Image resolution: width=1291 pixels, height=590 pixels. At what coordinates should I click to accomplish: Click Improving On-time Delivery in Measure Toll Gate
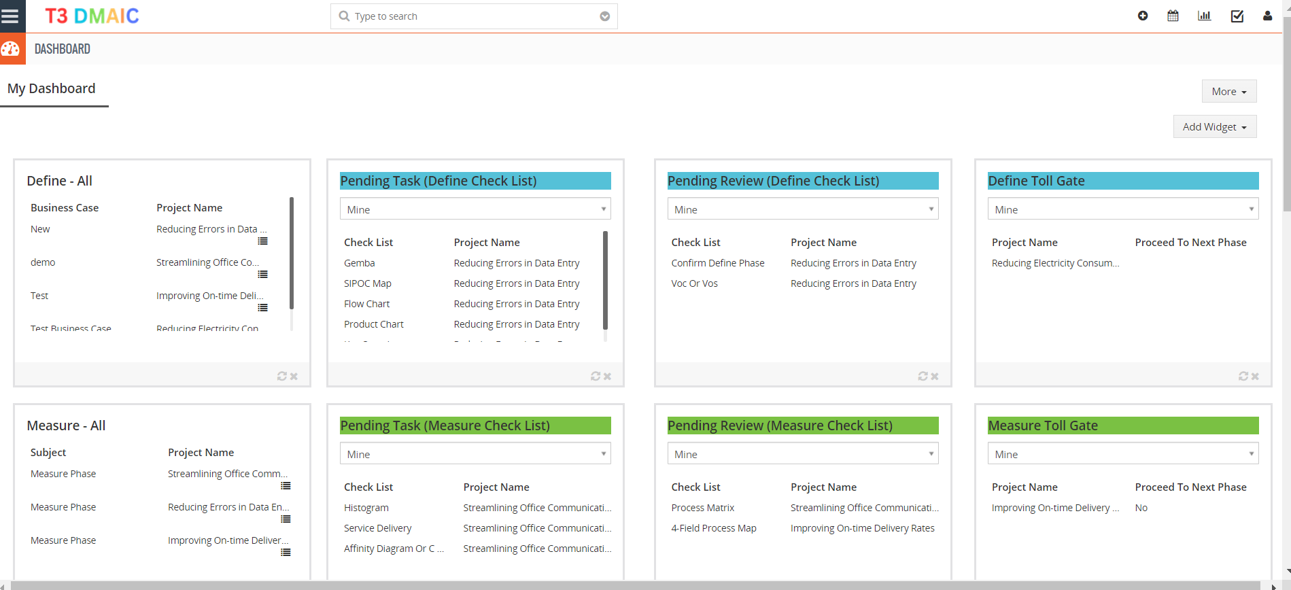[1055, 508]
